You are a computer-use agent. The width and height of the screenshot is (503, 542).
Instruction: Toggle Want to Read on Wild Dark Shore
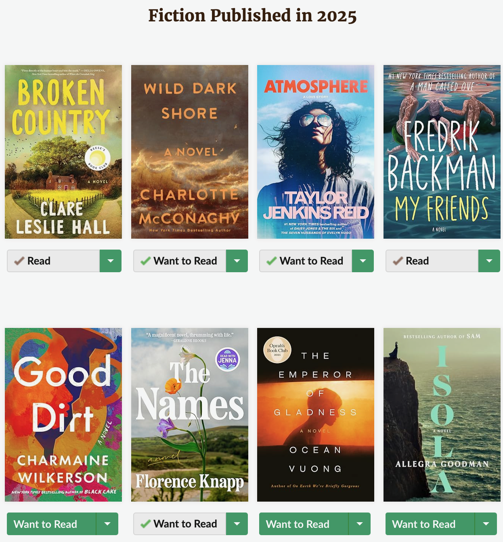(180, 261)
